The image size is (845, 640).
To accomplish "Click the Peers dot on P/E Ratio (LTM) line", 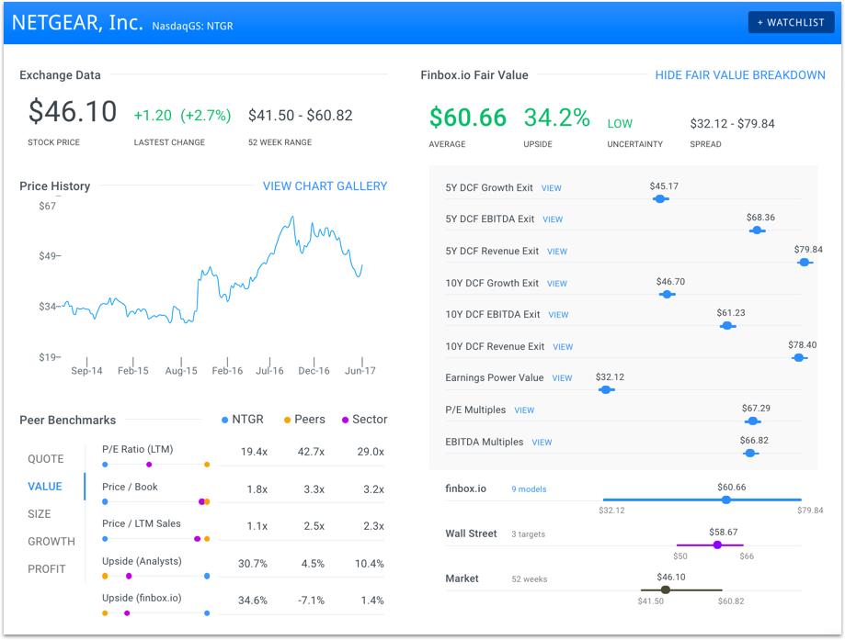I will pos(207,465).
